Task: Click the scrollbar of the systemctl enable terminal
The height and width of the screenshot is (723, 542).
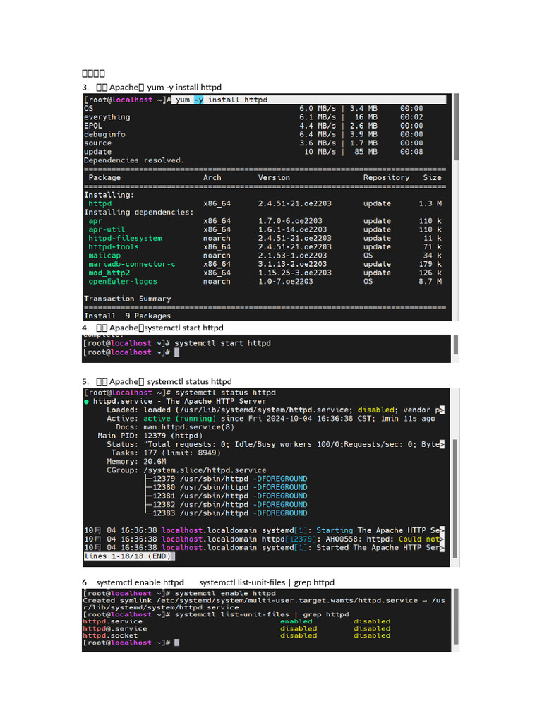Action: tap(456, 616)
